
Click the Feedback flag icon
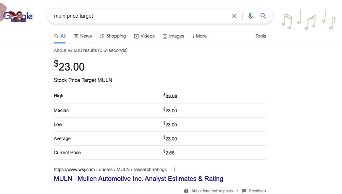coord(244,191)
